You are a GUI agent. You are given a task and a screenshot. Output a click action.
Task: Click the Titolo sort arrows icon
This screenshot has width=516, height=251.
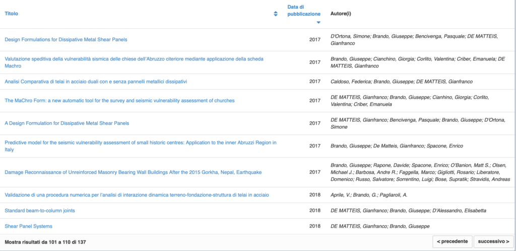[276, 14]
